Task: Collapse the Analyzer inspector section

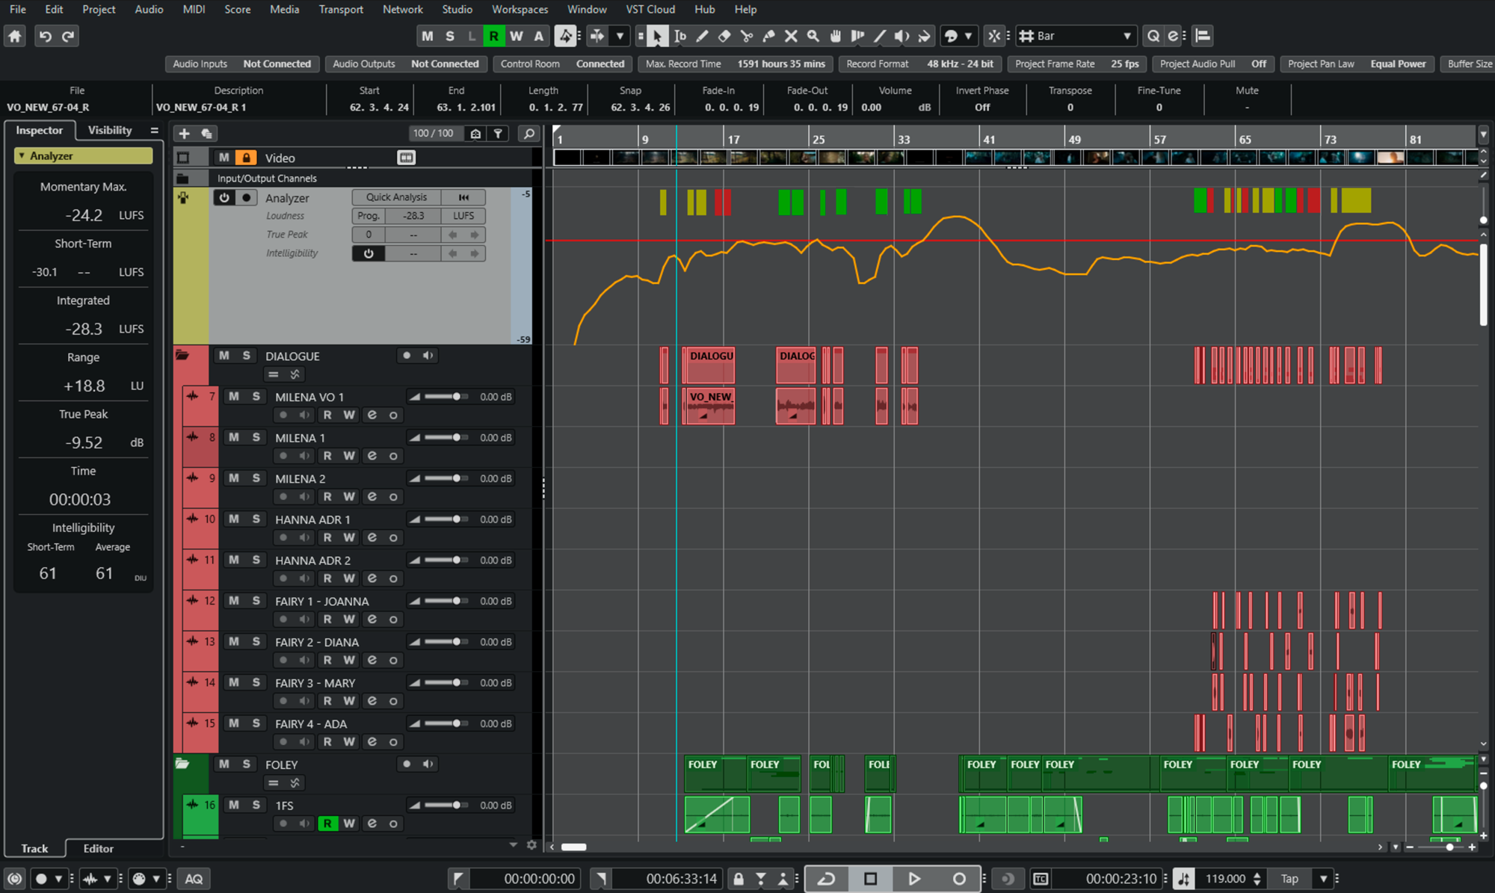Action: tap(21, 155)
